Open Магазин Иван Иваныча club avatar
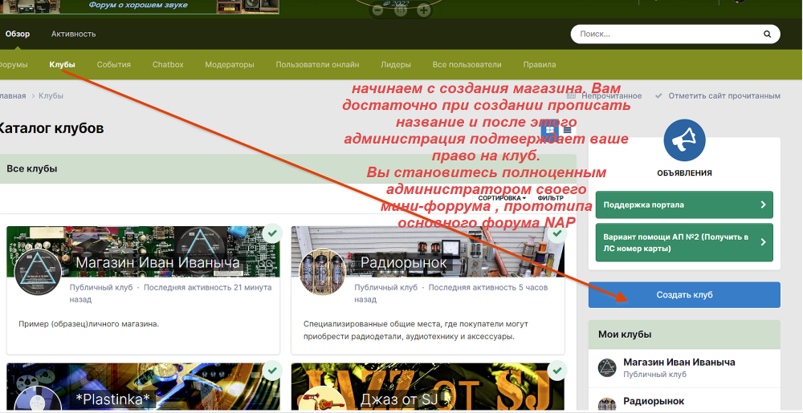Viewport: 803px width, 413px height. pyautogui.click(x=39, y=272)
